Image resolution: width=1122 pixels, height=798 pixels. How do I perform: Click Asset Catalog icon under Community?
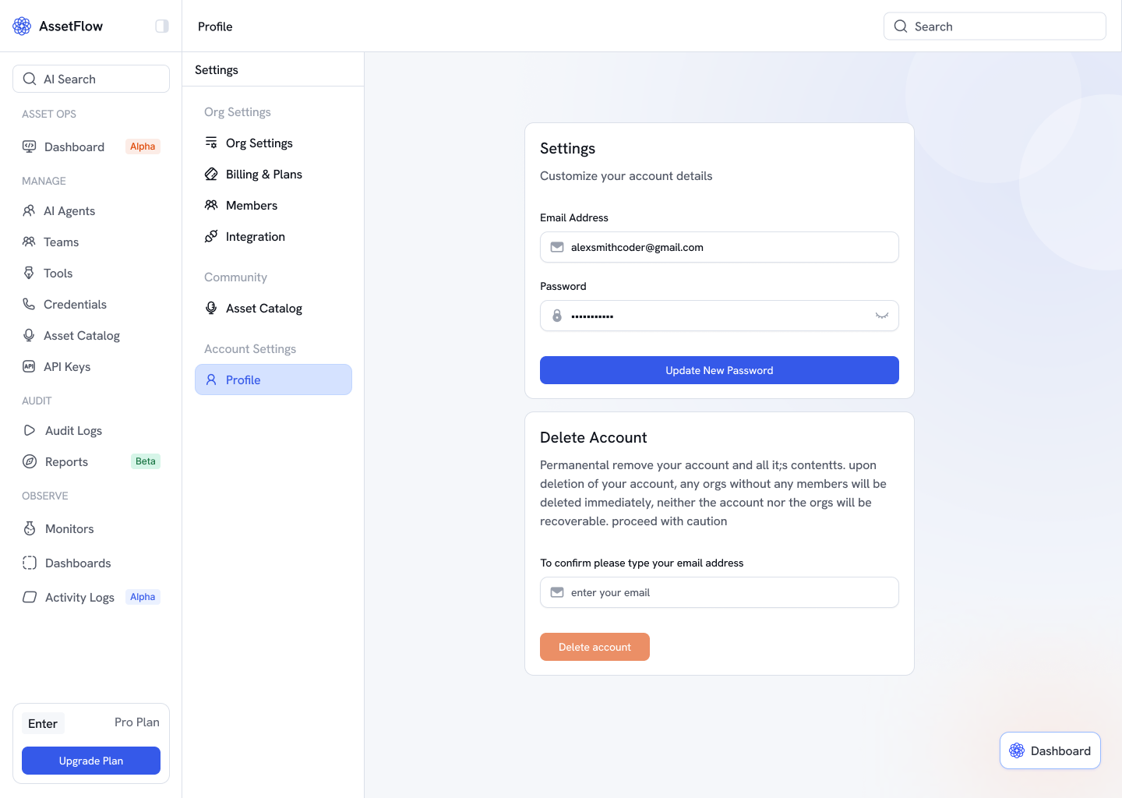click(211, 308)
